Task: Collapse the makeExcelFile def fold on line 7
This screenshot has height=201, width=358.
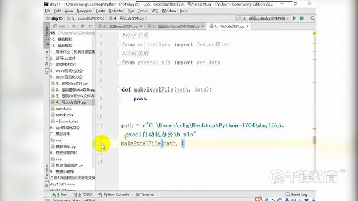Action: tap(119, 89)
